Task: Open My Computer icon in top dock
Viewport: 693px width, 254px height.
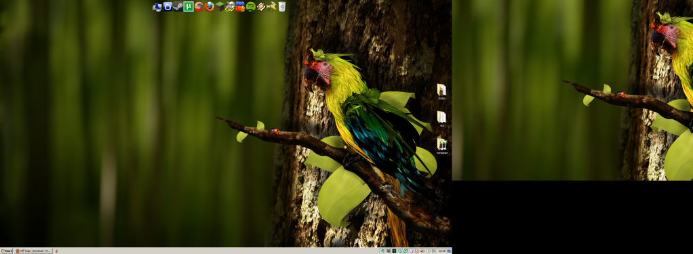Action: coord(157,7)
